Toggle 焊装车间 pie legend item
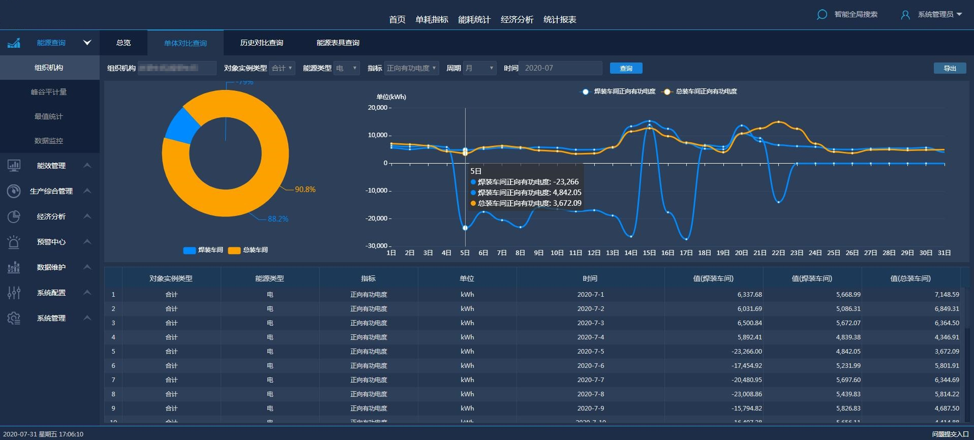974x440 pixels. [x=203, y=250]
